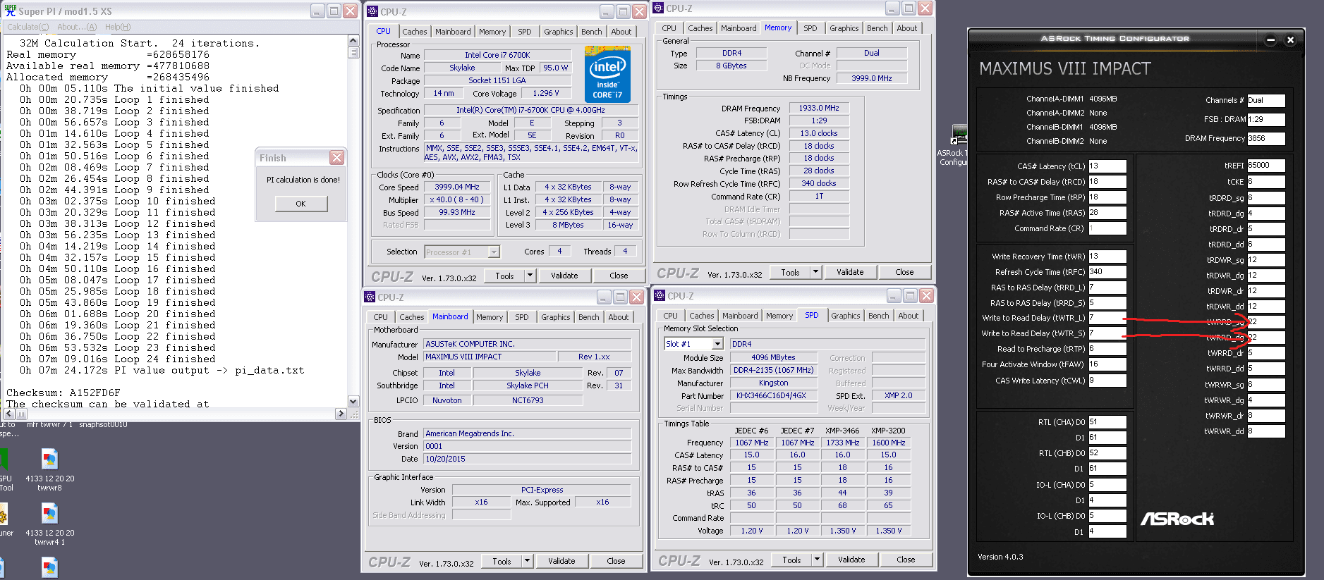Click the BIOS date '10/20/2015' value
Screen dimensions: 1324x580
pyautogui.click(x=528, y=459)
